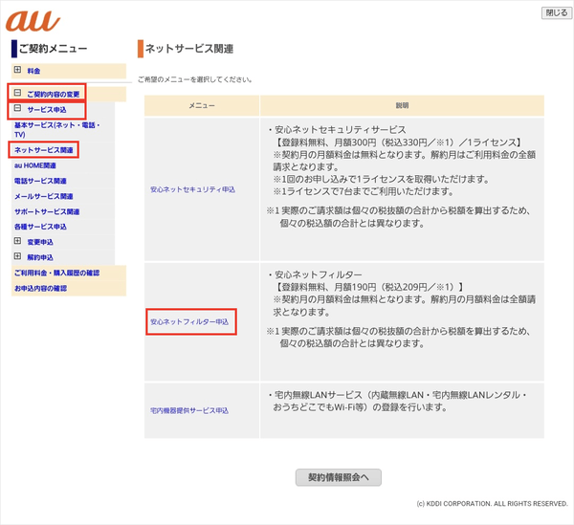Image resolution: width=574 pixels, height=525 pixels.
Task: Select サポートサービス関連 in the sidebar
Action: tap(46, 211)
